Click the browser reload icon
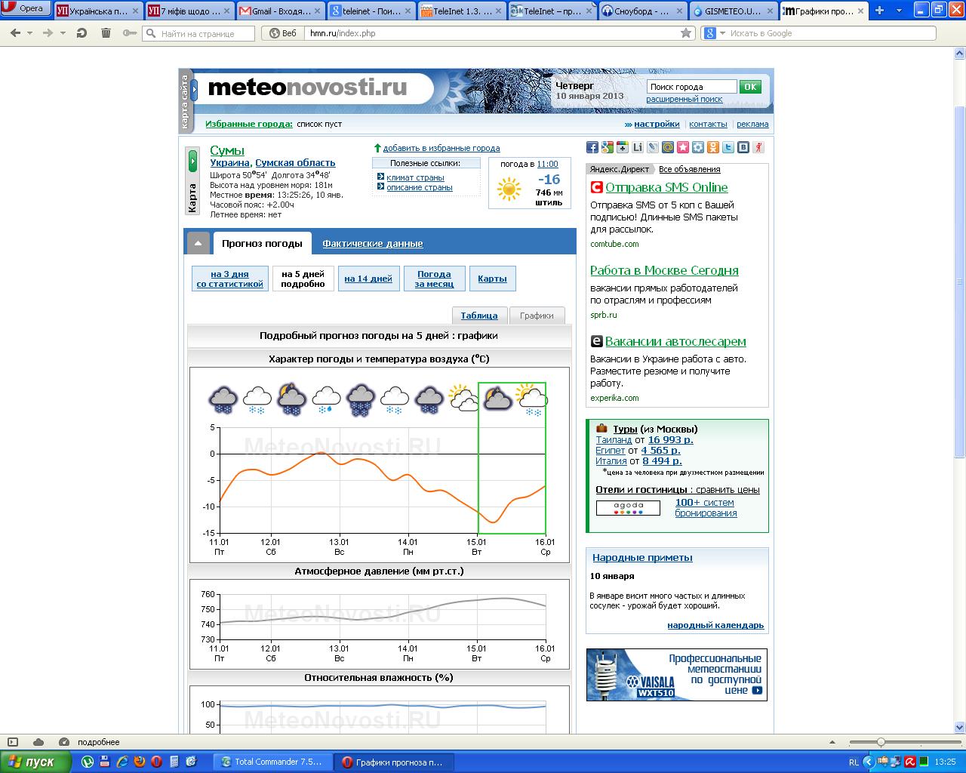 click(x=82, y=33)
